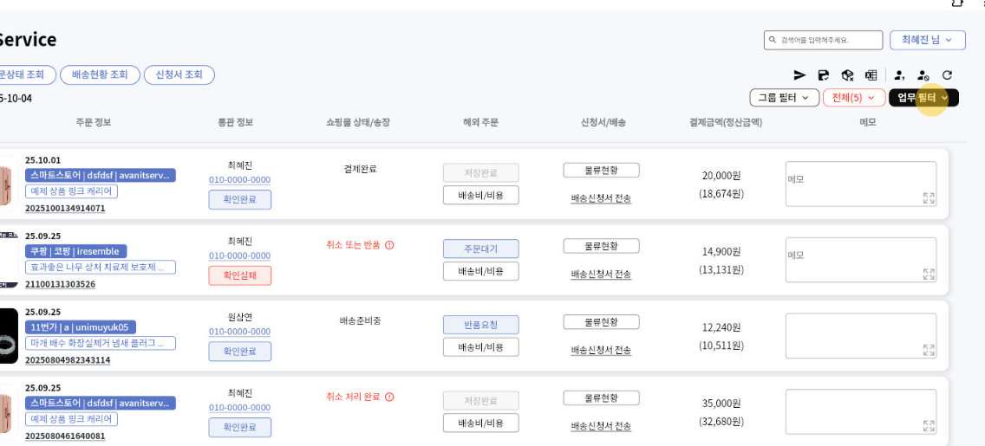This screenshot has height=446, width=985.
Task: Click the Excel spreadsheet export icon
Action: pos(871,75)
